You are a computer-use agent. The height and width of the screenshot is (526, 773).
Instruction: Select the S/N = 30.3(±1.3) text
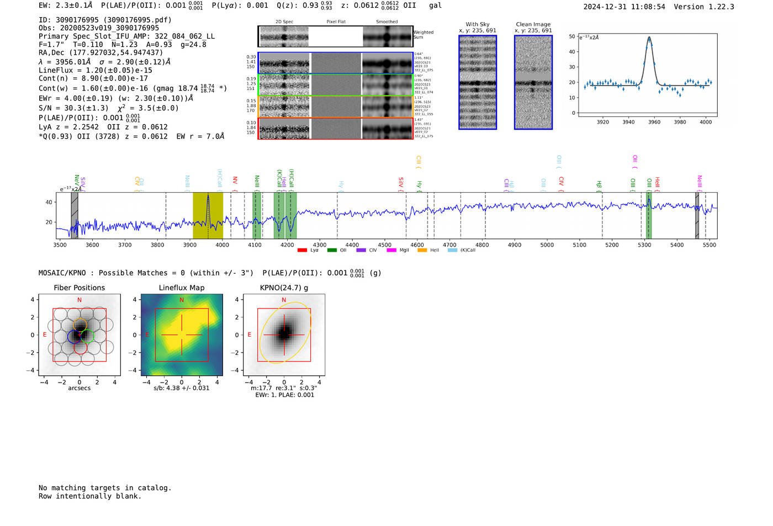73,108
